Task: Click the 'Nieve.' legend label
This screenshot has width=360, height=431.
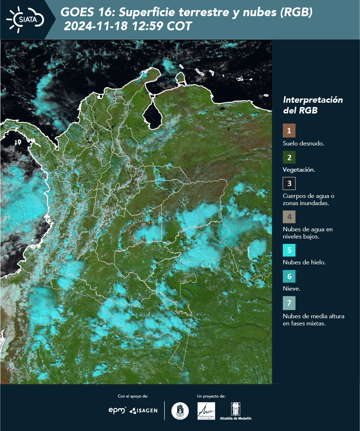Action: pyautogui.click(x=291, y=289)
